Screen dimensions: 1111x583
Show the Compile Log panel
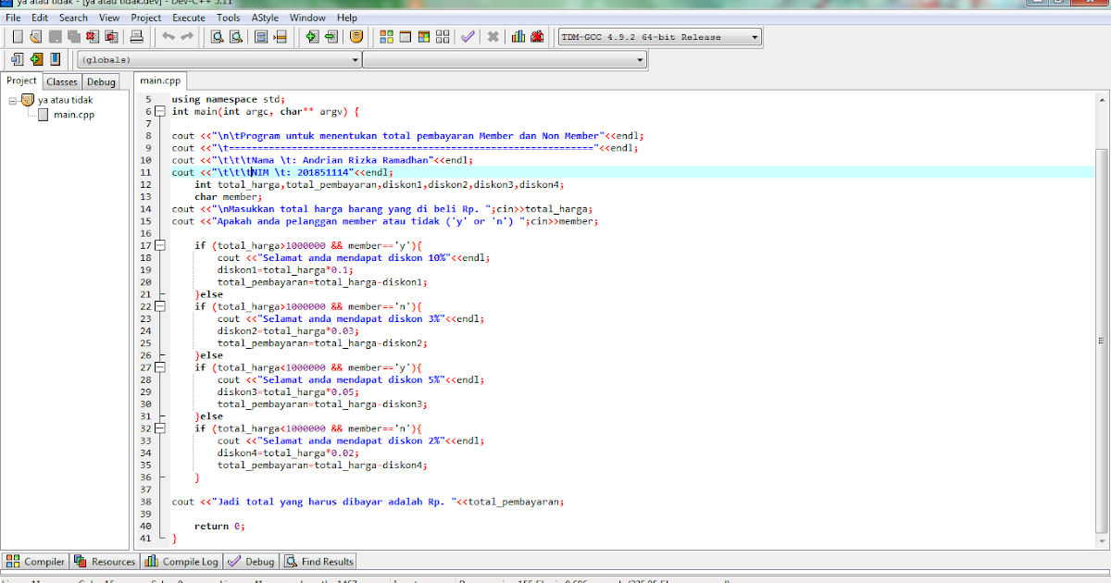[181, 561]
